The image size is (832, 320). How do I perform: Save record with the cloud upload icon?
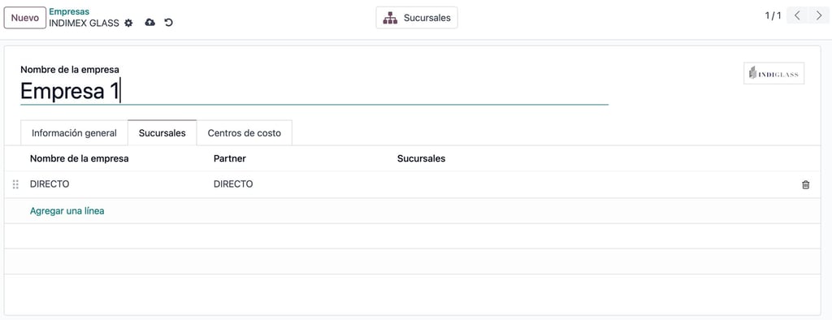point(150,22)
